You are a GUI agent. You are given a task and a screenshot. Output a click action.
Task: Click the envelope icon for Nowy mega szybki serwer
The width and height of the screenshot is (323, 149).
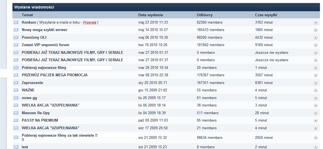tap(16, 30)
